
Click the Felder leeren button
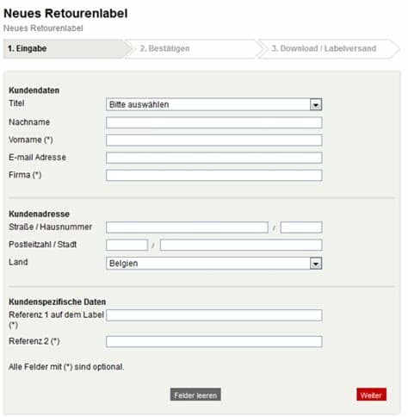(x=195, y=395)
